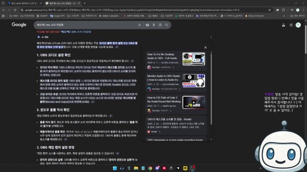Submit search with the magnifier icon
Screen dimensions: 307x172
click(x=166, y=25)
